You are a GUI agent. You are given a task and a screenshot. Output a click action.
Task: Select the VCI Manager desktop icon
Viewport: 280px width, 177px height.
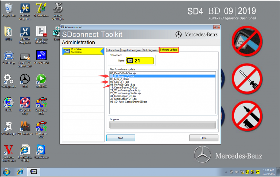click(x=8, y=128)
